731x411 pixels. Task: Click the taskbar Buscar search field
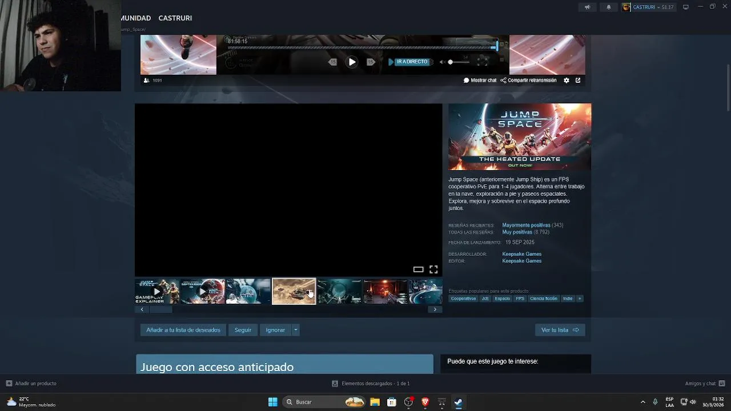pos(325,402)
